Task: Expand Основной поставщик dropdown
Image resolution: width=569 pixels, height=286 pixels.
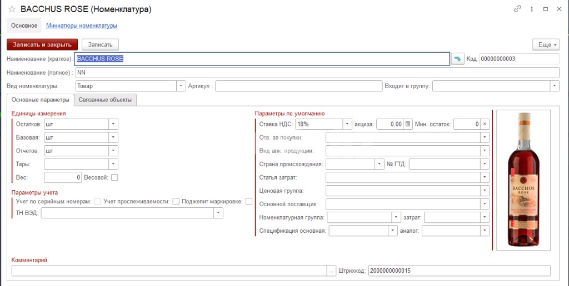Action: (485, 204)
